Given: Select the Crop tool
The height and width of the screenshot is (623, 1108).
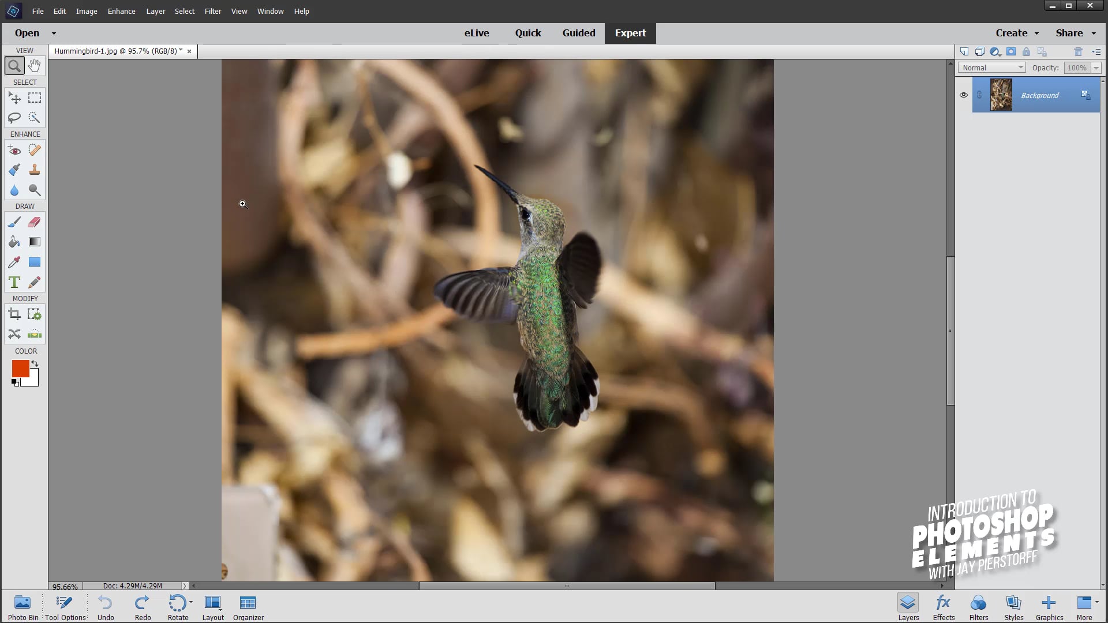Looking at the screenshot, I should coord(14,314).
